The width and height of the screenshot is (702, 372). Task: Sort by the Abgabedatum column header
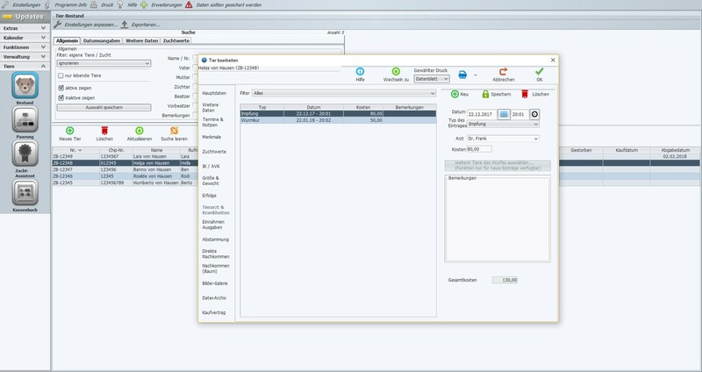(x=676, y=150)
